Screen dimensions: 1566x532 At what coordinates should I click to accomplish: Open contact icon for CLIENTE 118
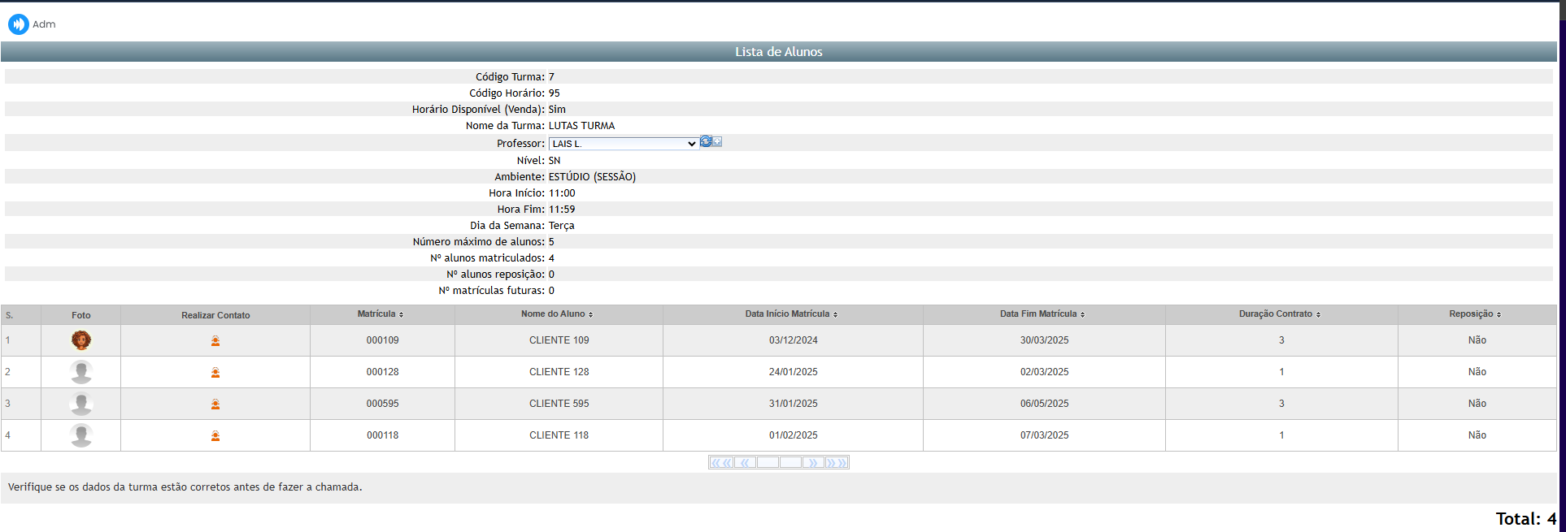(215, 436)
